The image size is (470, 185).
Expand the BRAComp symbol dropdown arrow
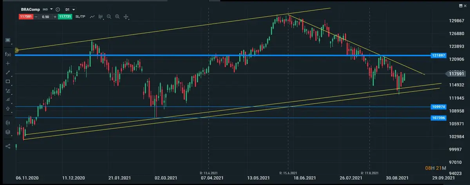(x=51, y=9)
